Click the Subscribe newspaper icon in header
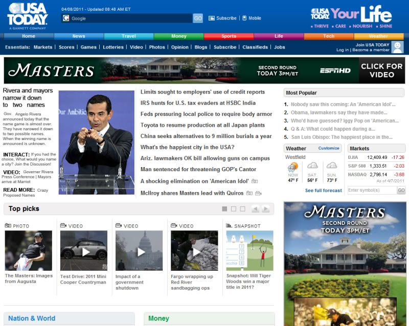This screenshot has height=326, width=409. 212,18
